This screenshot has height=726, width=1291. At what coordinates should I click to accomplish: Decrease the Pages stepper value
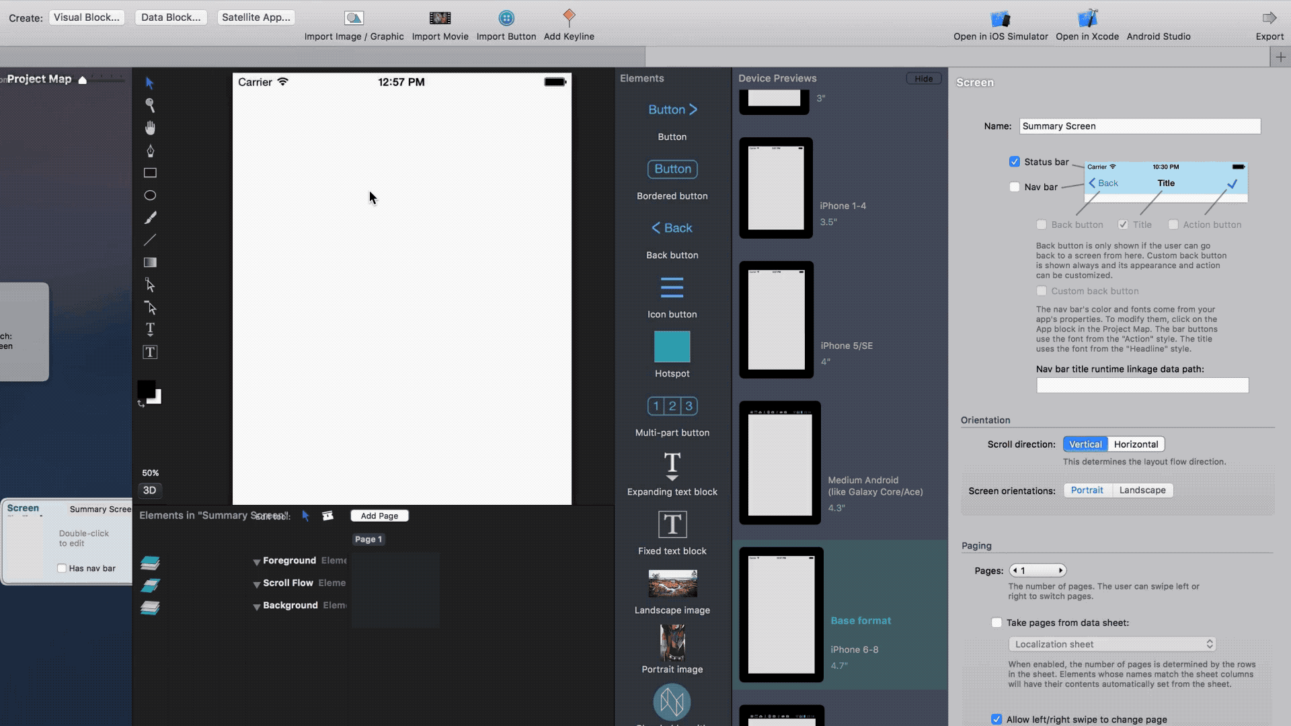coord(1015,571)
